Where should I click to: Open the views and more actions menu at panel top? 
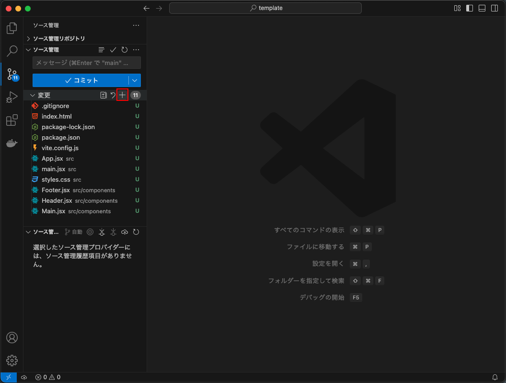pyautogui.click(x=136, y=25)
